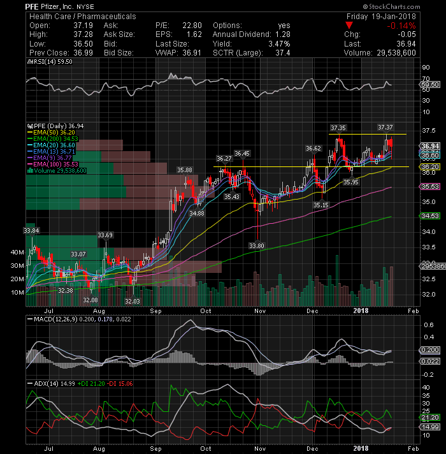Screen dimensions: 446x454
Task: Click the Low value 36.50
Action: 83,44
